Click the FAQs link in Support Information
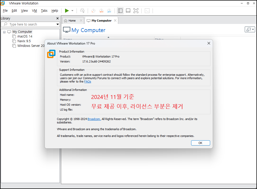This screenshot has width=257, height=189. click(x=87, y=82)
